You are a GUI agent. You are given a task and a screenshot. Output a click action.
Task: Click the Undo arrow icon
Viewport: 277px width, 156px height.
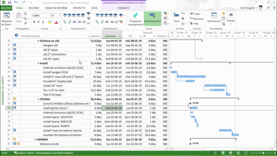coord(16,3)
